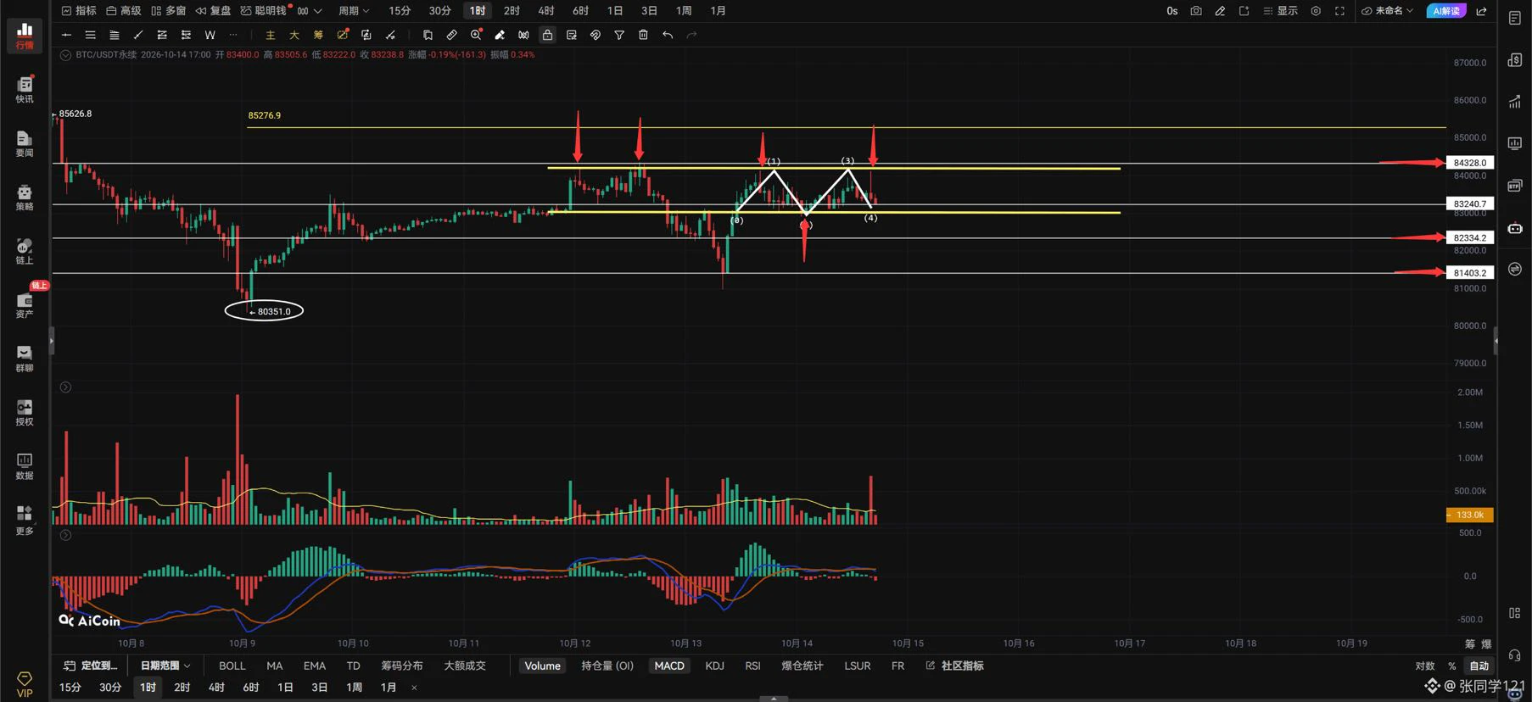1532x702 pixels.
Task: Click the trash delete drawings icon
Action: point(643,35)
